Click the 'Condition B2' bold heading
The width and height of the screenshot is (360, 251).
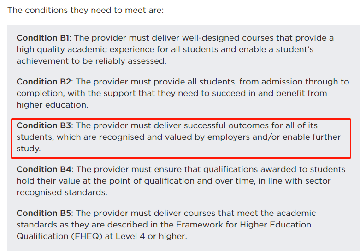coord(44,82)
